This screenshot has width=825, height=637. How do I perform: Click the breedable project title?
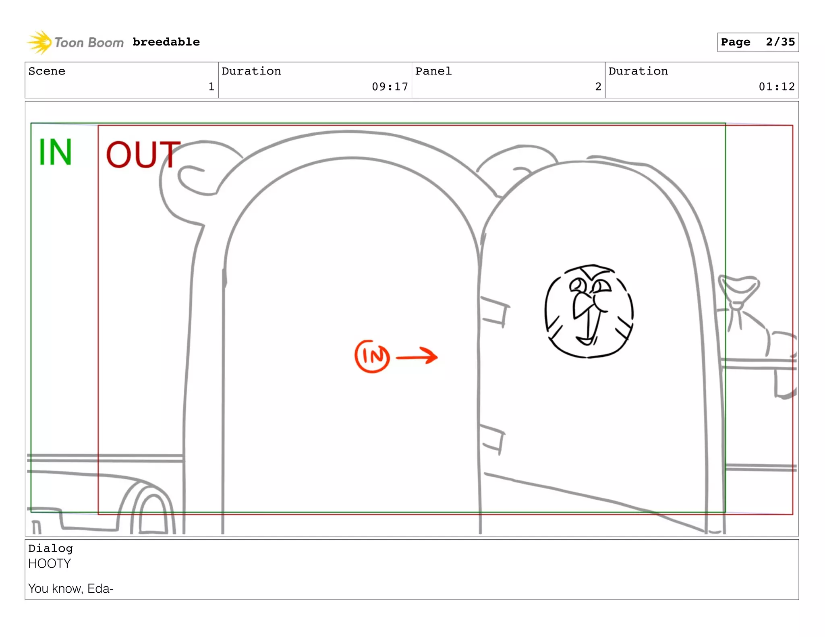(x=166, y=42)
